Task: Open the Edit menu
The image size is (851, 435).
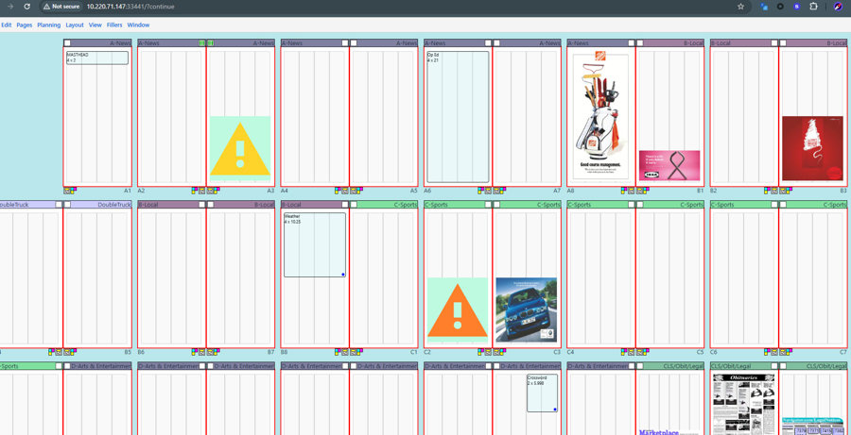Action: [7, 25]
